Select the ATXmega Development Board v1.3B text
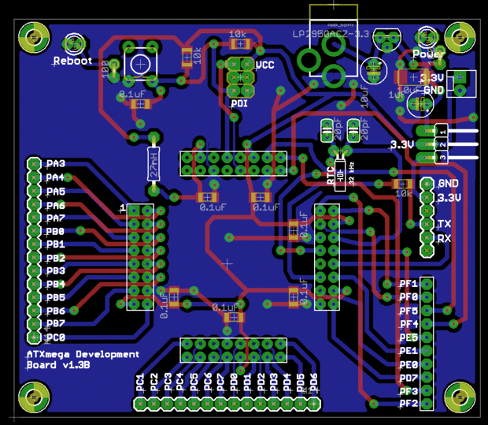The width and height of the screenshot is (488, 425). [x=83, y=360]
